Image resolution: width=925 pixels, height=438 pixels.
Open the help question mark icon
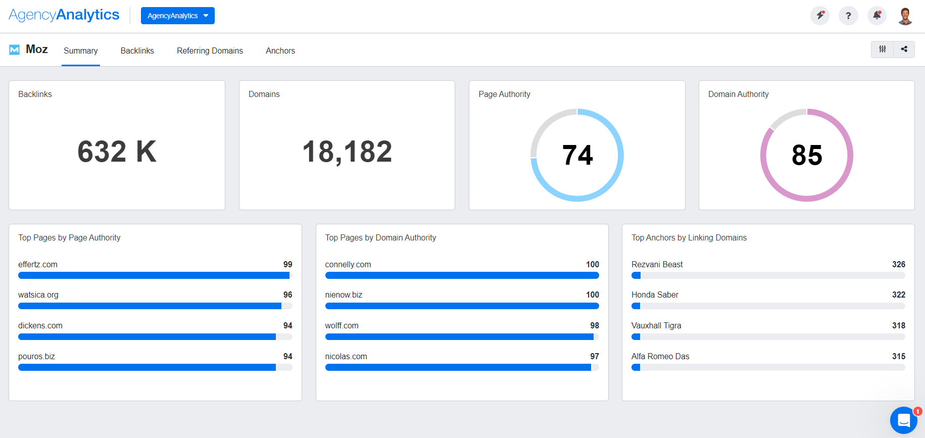click(x=848, y=16)
